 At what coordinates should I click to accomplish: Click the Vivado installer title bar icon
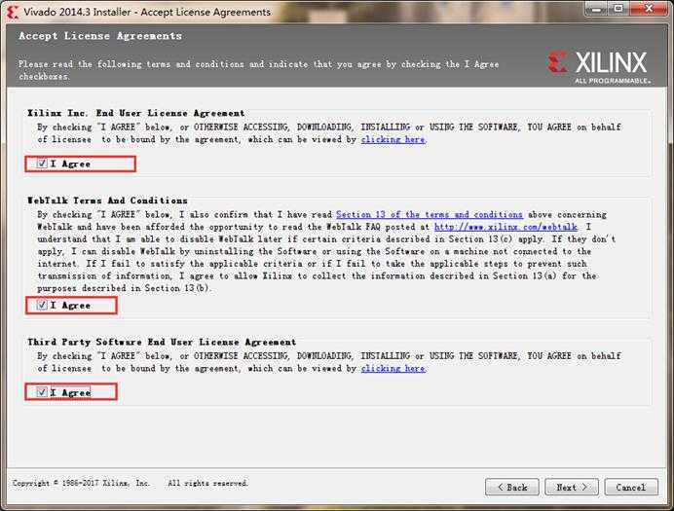coord(13,12)
